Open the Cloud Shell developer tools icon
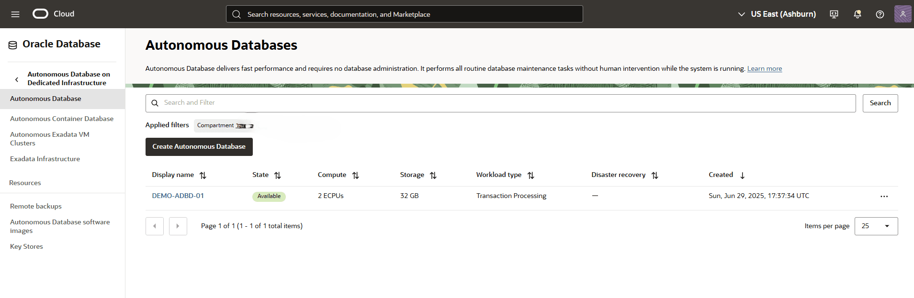The image size is (914, 298). (834, 14)
